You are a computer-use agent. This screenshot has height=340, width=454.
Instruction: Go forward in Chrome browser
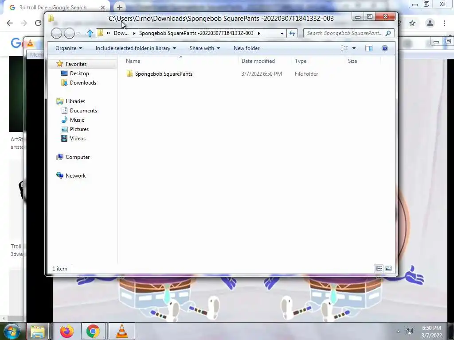click(24, 23)
